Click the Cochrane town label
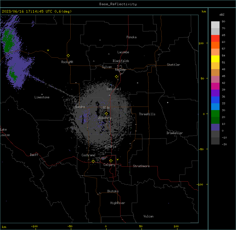The image size is (236, 230). click(88, 155)
